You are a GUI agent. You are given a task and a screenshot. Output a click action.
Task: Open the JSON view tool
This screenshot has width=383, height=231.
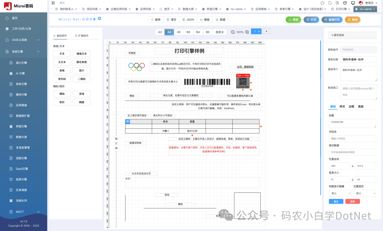(x=188, y=19)
